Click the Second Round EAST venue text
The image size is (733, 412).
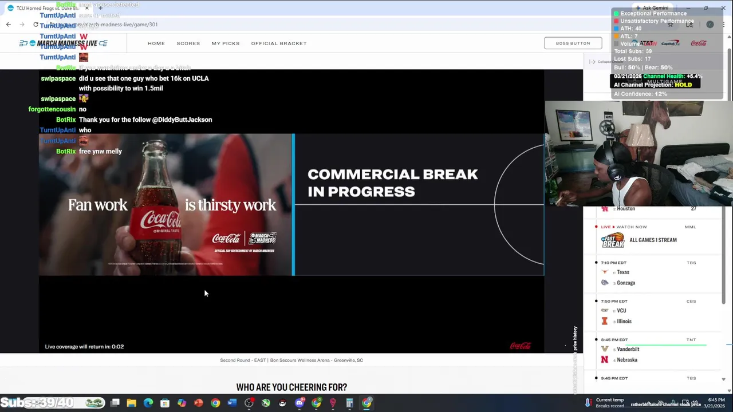click(291, 360)
